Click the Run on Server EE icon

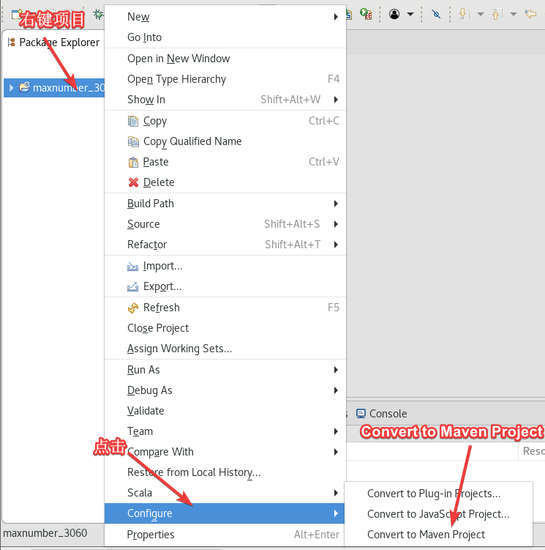point(366,14)
